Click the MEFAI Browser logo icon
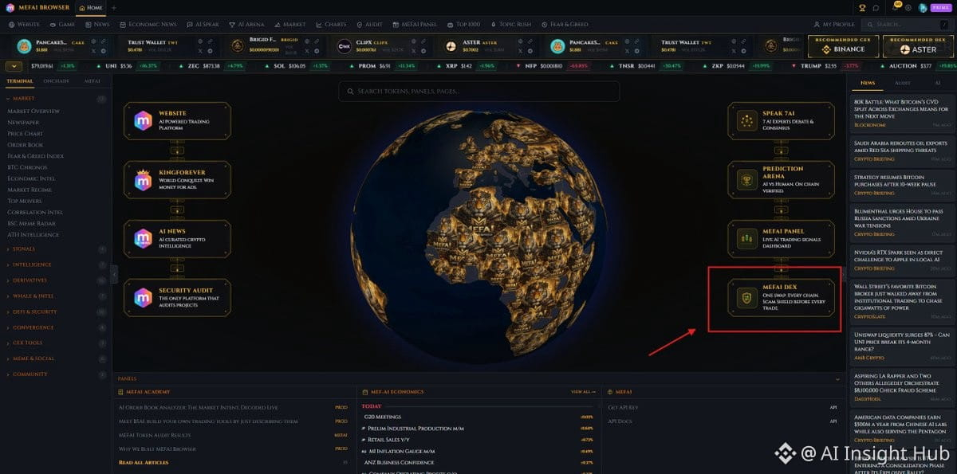The image size is (957, 474). tap(10, 7)
